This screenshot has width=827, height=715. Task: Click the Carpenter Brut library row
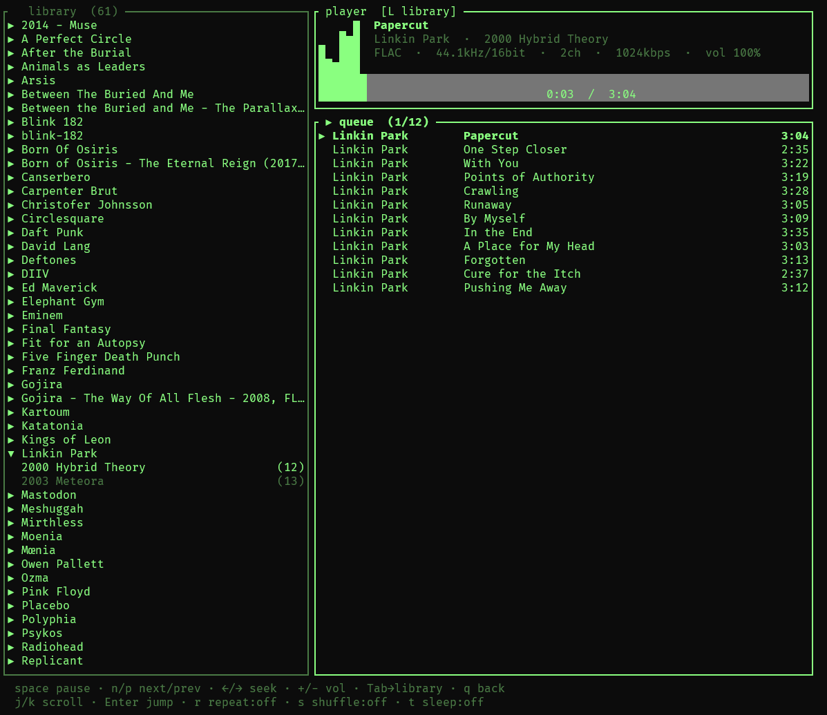pyautogui.click(x=156, y=191)
